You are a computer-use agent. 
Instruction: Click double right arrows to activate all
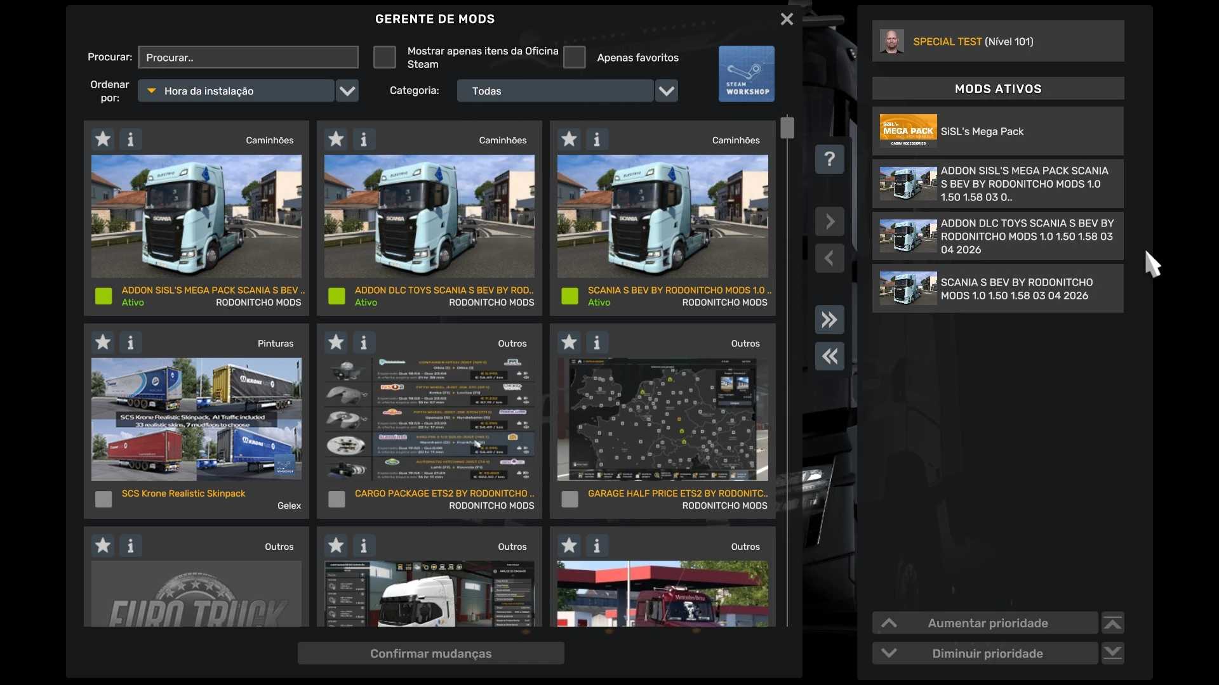[x=829, y=320]
